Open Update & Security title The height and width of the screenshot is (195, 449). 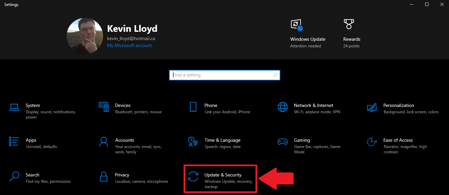coord(223,175)
